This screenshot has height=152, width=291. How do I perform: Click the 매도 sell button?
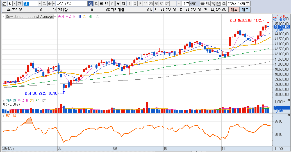(x=245, y=10)
